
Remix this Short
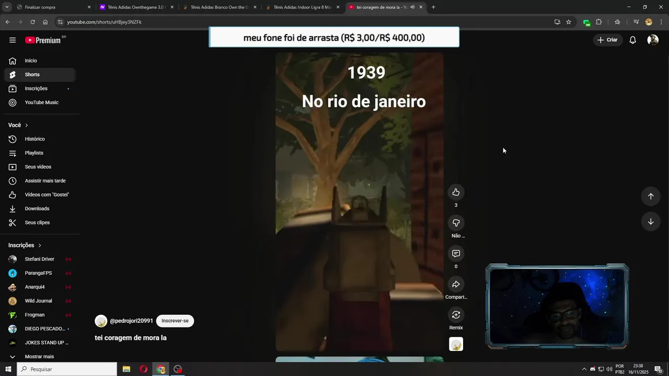point(456,314)
